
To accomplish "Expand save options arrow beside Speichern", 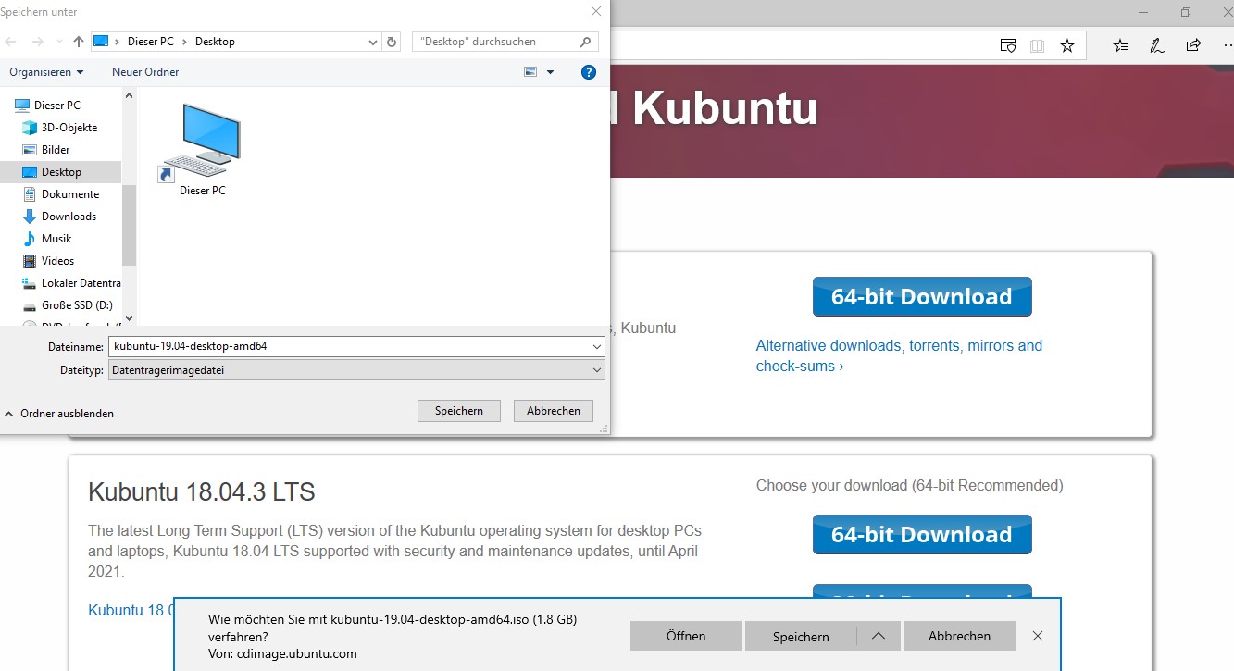I will [879, 636].
